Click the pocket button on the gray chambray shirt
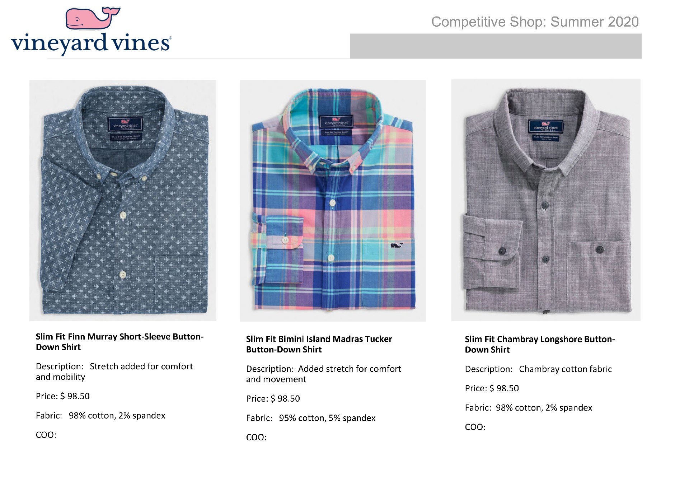 (x=599, y=249)
